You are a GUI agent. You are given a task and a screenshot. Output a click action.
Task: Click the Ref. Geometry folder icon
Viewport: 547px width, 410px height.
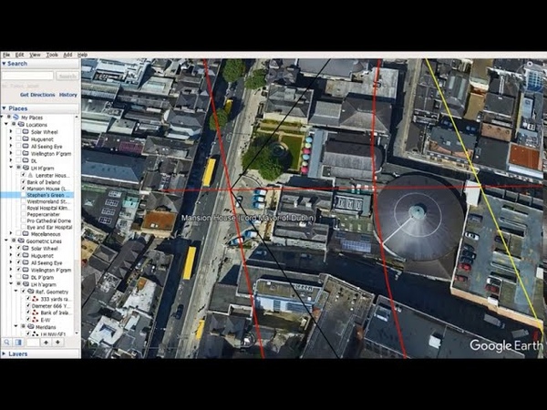pos(30,292)
